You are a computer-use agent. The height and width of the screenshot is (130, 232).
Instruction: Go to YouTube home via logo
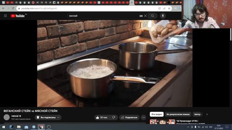[x=18, y=16]
